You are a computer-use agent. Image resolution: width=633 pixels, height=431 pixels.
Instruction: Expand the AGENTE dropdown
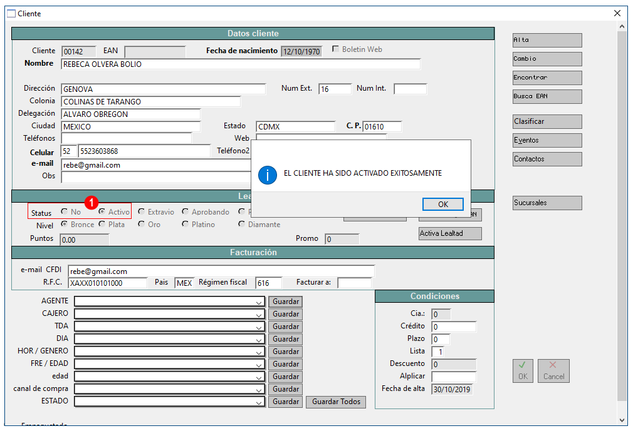tap(259, 302)
